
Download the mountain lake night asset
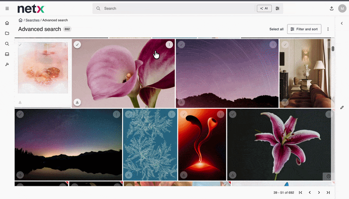click(20, 175)
